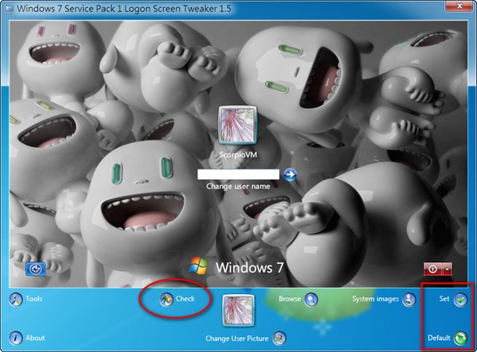Image resolution: width=477 pixels, height=352 pixels.
Task: Click the Ease of Access button
Action: tap(35, 269)
